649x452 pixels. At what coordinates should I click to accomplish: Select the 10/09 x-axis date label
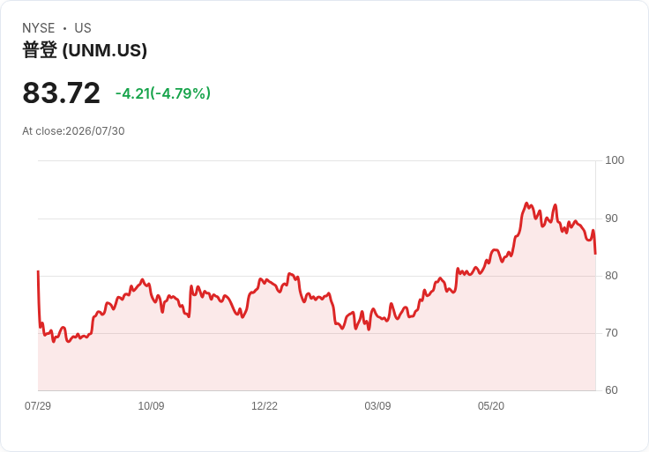click(151, 405)
